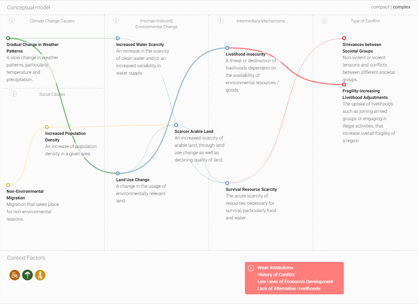Switch to the complex model view
Image resolution: width=418 pixels, height=304 pixels.
pos(402,7)
